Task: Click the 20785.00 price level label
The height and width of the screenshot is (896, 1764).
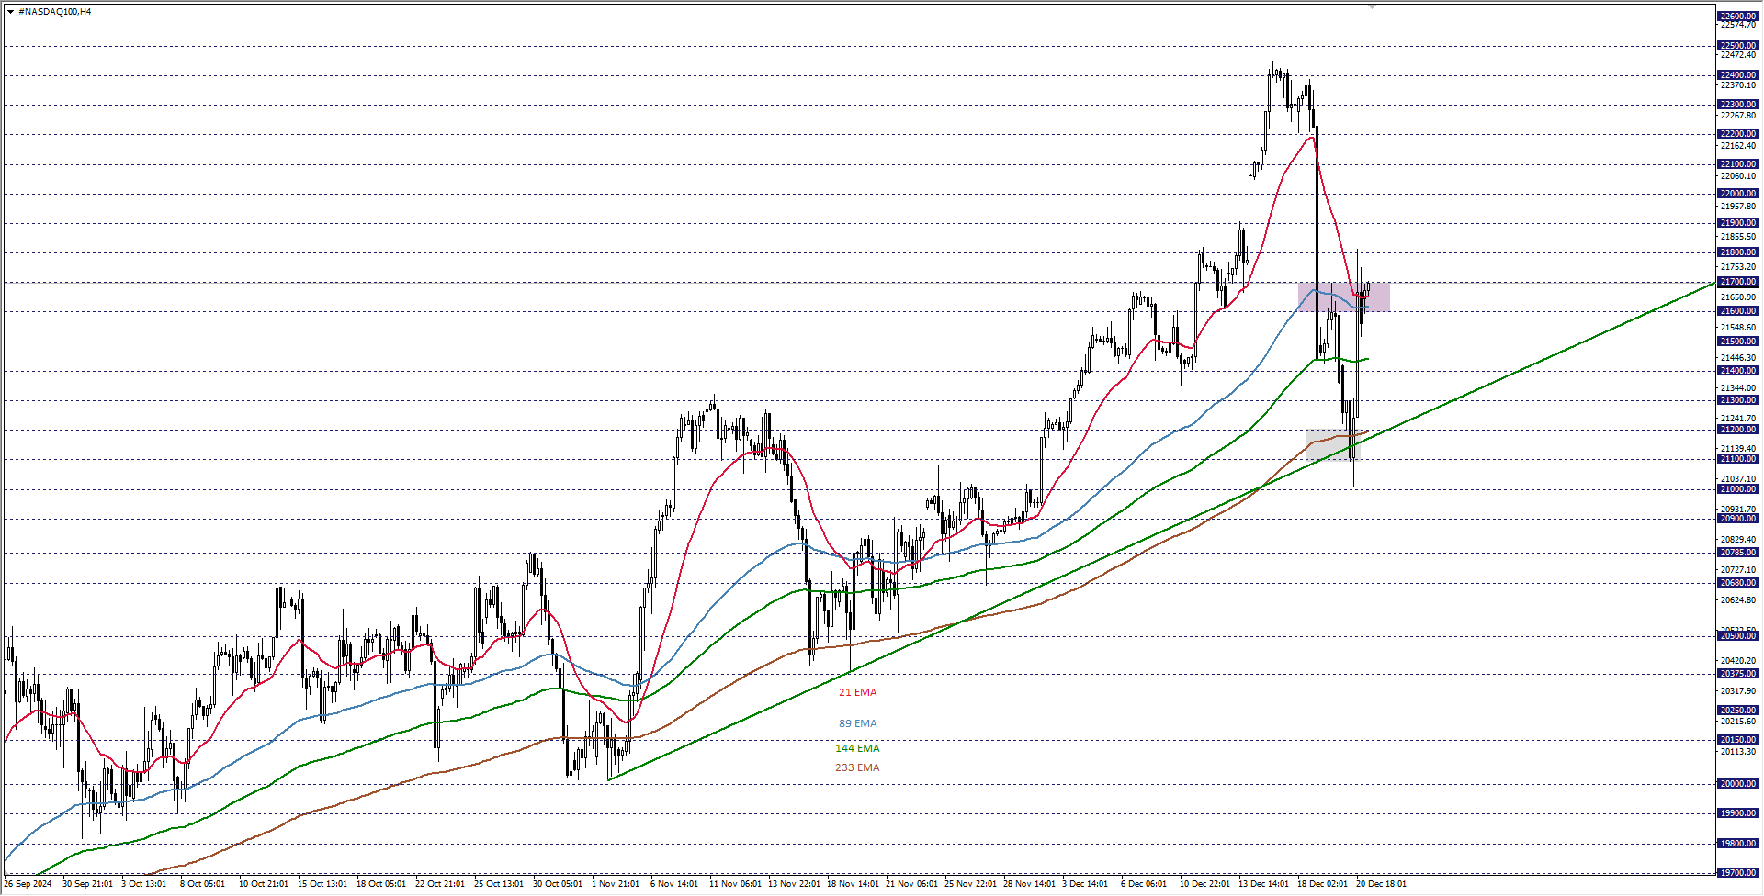Action: (1737, 553)
